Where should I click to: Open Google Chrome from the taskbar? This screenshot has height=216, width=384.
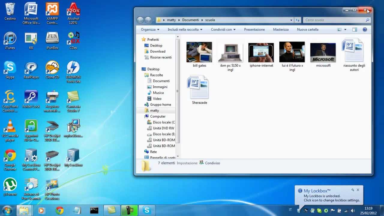[x=60, y=210]
